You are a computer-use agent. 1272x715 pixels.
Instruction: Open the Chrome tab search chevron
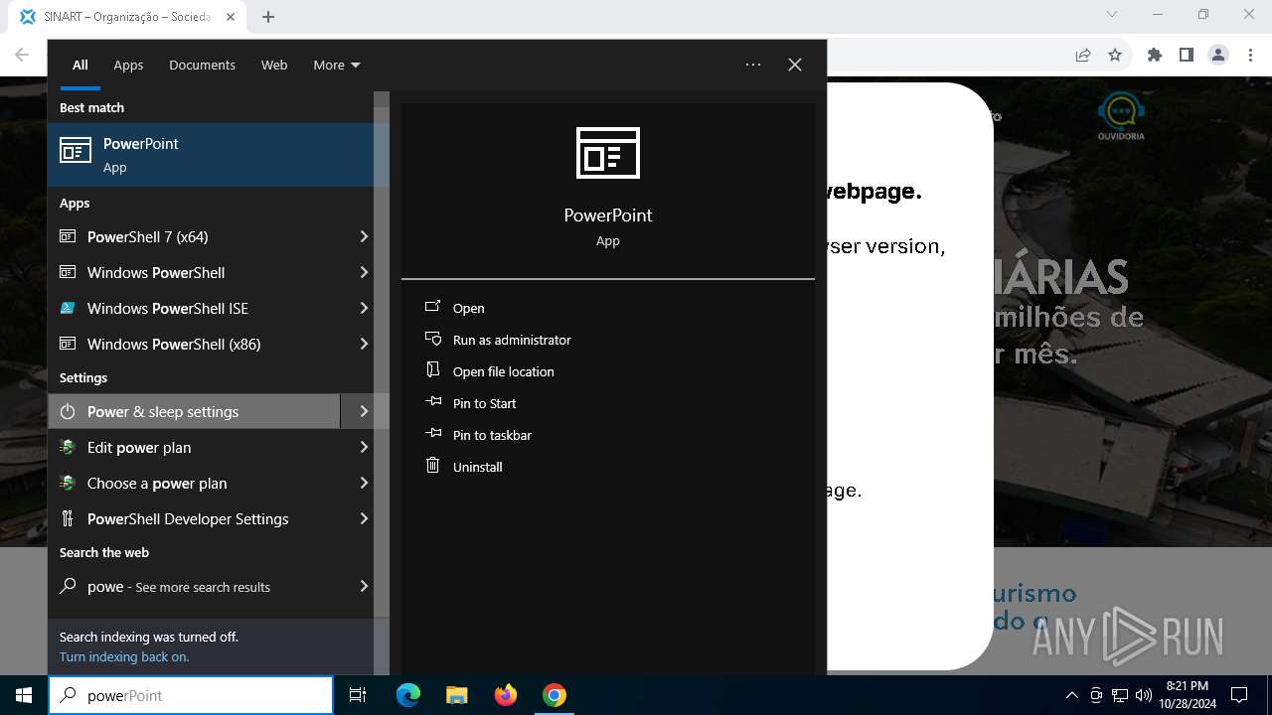coord(1112,15)
